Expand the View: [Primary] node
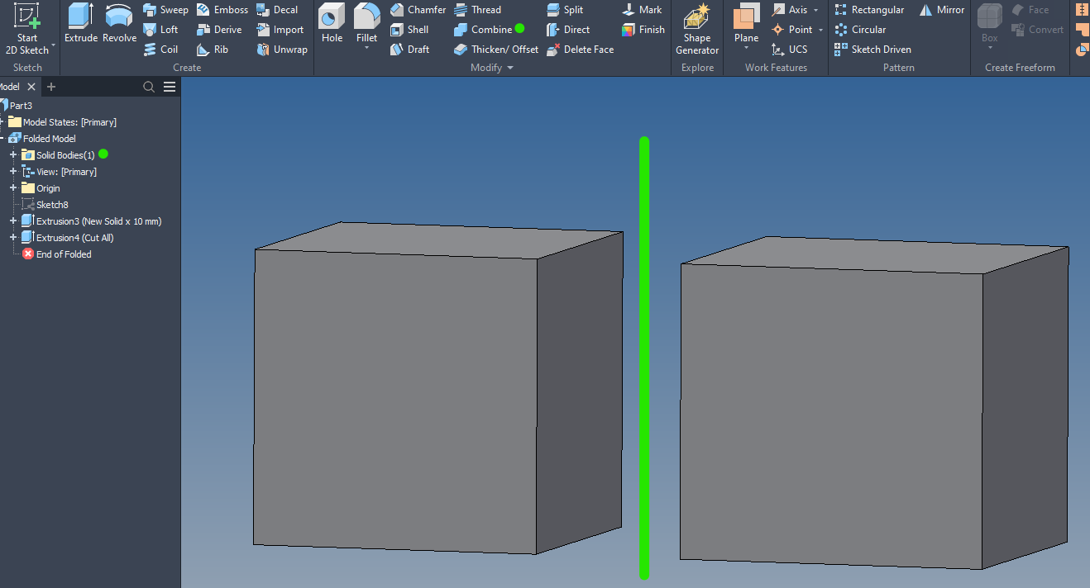Viewport: 1090px width, 588px height. [13, 171]
